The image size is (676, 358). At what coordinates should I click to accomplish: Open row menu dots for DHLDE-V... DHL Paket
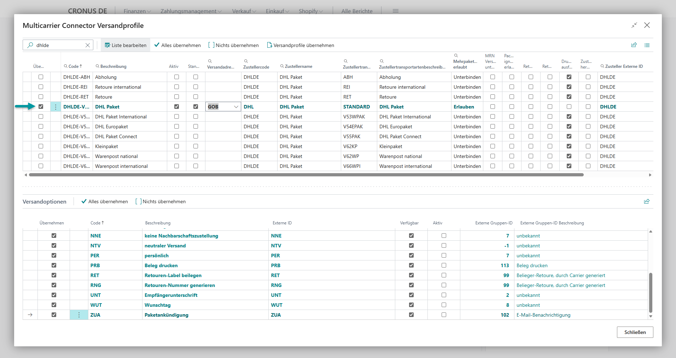click(x=56, y=107)
